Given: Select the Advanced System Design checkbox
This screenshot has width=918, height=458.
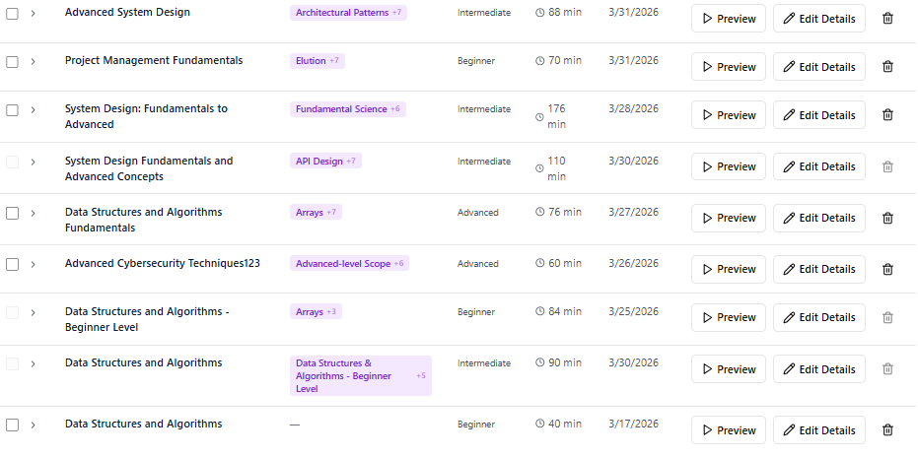Looking at the screenshot, I should 13,13.
